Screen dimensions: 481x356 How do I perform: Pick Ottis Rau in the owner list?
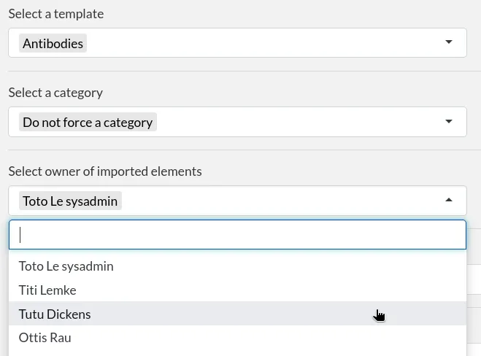[x=237, y=338]
